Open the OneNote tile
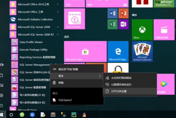The image size is (176, 118). click(123, 24)
